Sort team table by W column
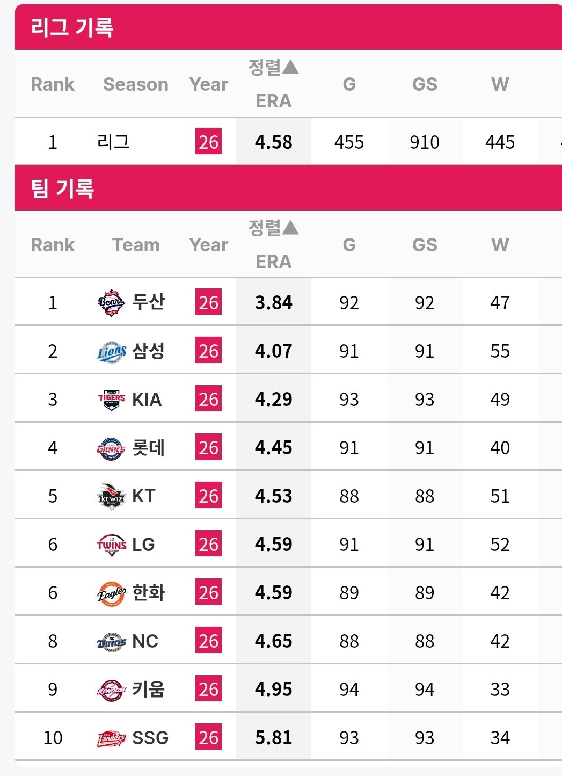Image resolution: width=562 pixels, height=776 pixels. [500, 245]
